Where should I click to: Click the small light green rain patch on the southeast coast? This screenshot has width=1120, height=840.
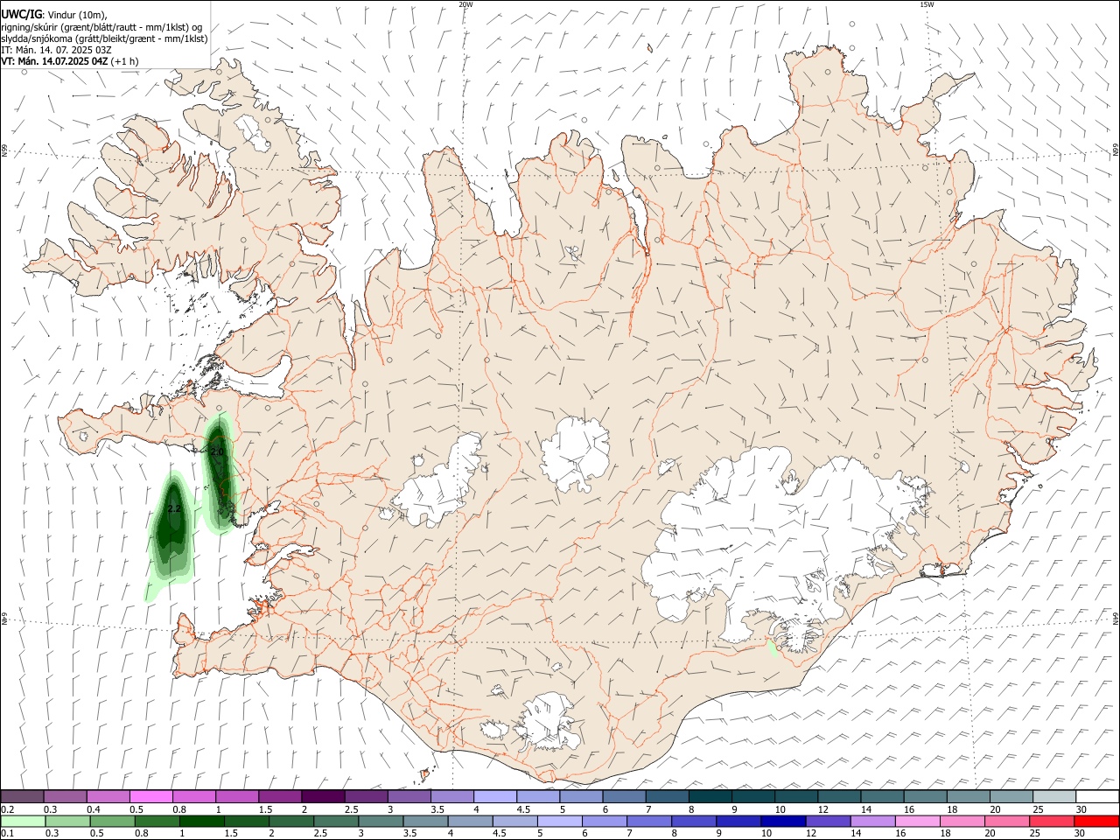click(772, 648)
